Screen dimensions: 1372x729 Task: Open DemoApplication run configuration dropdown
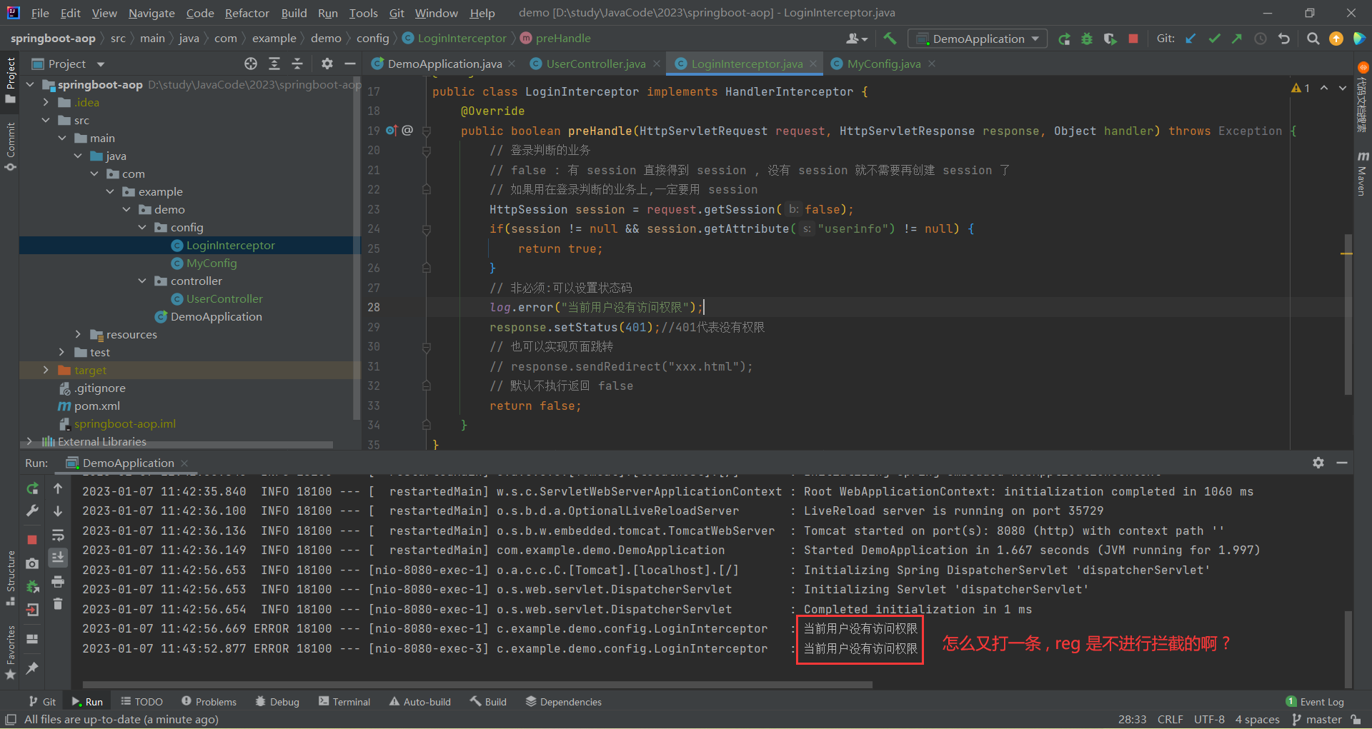click(978, 39)
